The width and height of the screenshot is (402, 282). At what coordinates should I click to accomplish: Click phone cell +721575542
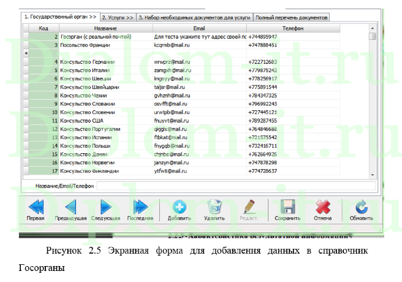(294, 137)
